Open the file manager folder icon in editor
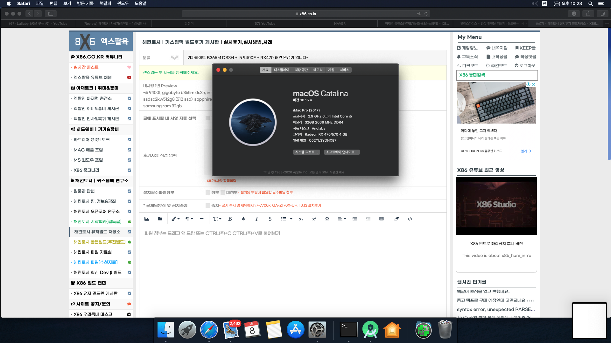This screenshot has height=343, width=611. (160, 219)
